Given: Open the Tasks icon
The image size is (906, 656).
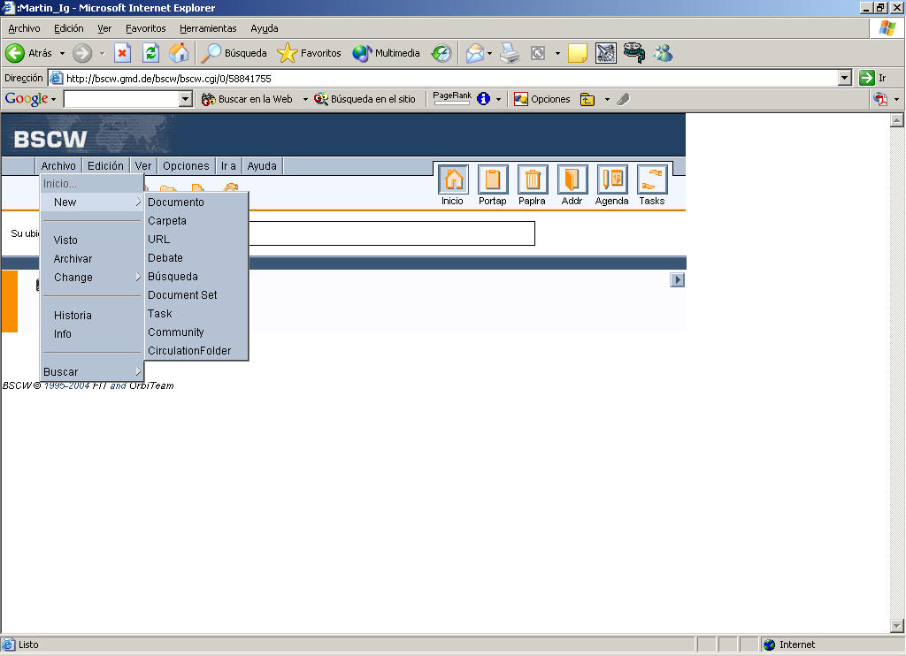Looking at the screenshot, I should click(x=652, y=179).
